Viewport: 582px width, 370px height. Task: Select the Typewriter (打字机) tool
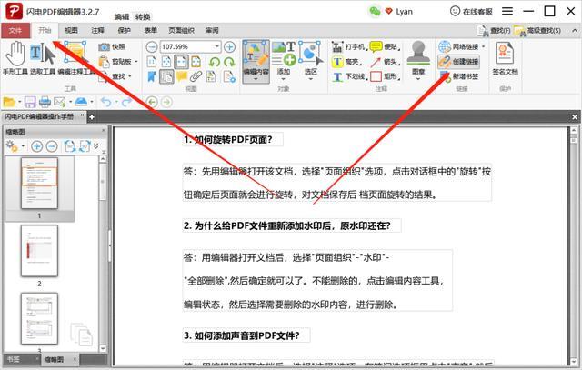(348, 46)
